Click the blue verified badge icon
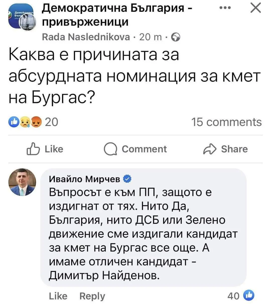This screenshot has width=271, height=304. 127,179
